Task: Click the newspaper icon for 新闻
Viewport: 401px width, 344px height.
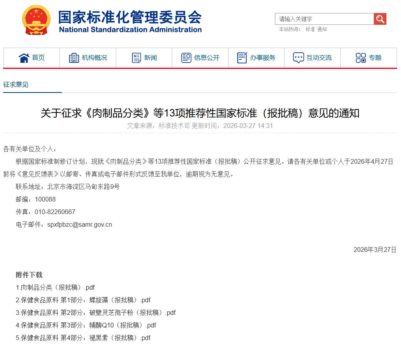Action: (136, 58)
